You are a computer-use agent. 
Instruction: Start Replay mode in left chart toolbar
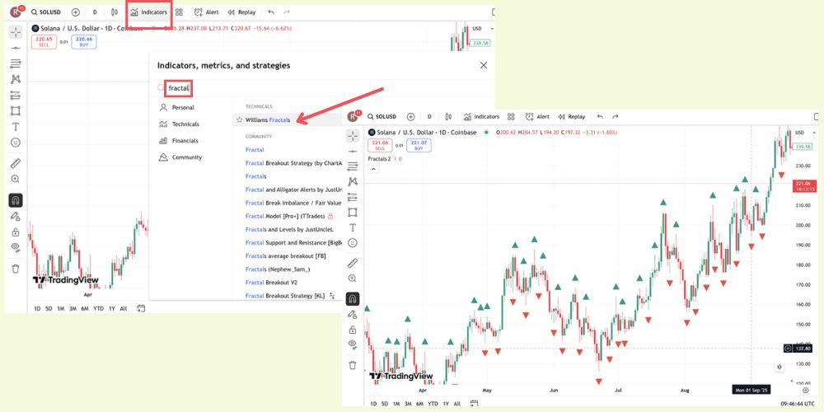pyautogui.click(x=241, y=12)
